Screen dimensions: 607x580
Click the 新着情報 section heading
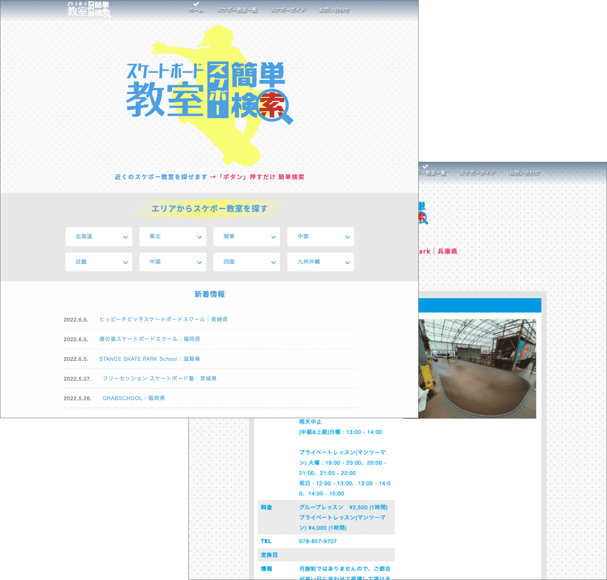pyautogui.click(x=209, y=294)
